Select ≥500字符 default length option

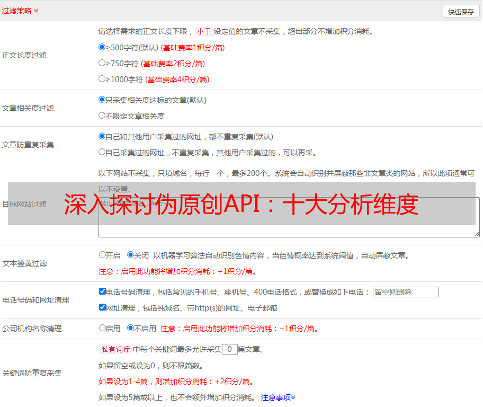coord(102,47)
